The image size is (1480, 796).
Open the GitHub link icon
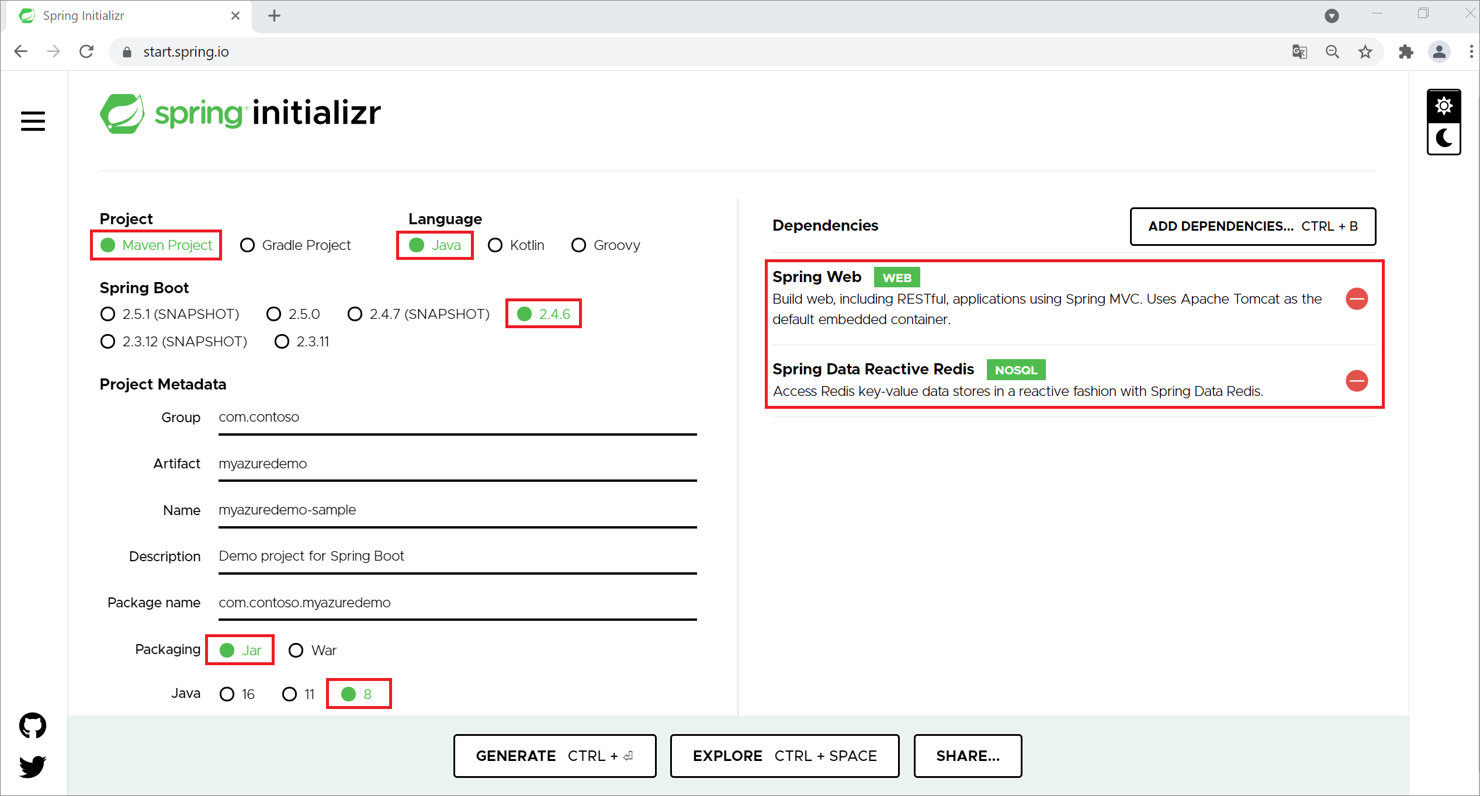pyautogui.click(x=33, y=725)
